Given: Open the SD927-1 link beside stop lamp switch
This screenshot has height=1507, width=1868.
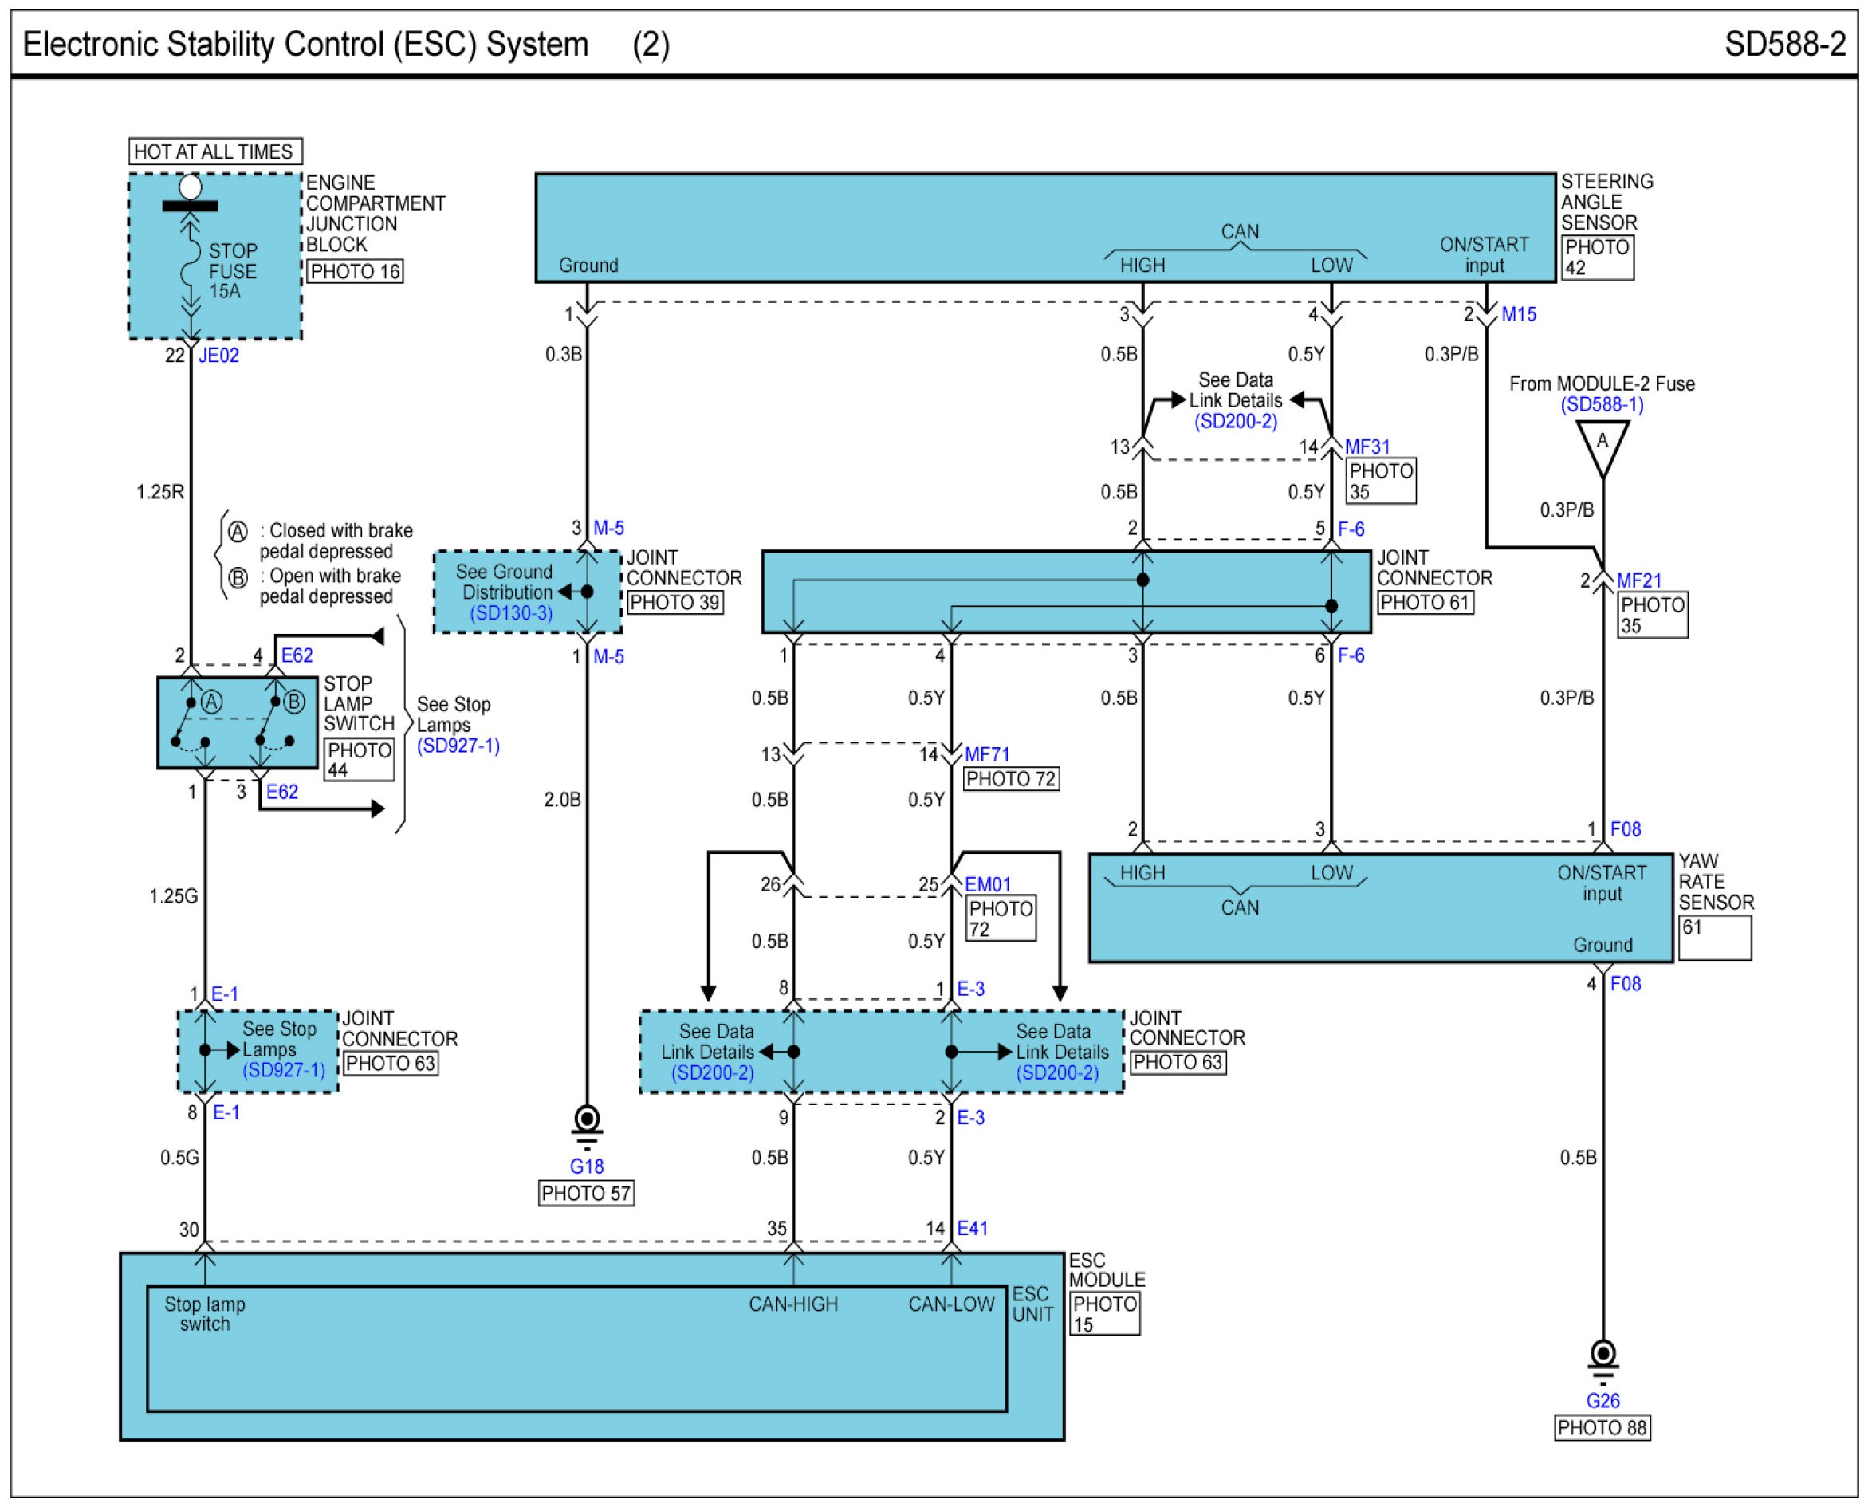Looking at the screenshot, I should click(458, 746).
